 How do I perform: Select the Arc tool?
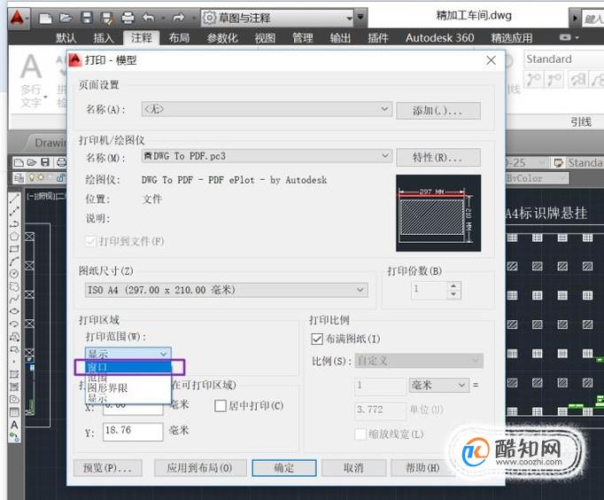(x=14, y=262)
